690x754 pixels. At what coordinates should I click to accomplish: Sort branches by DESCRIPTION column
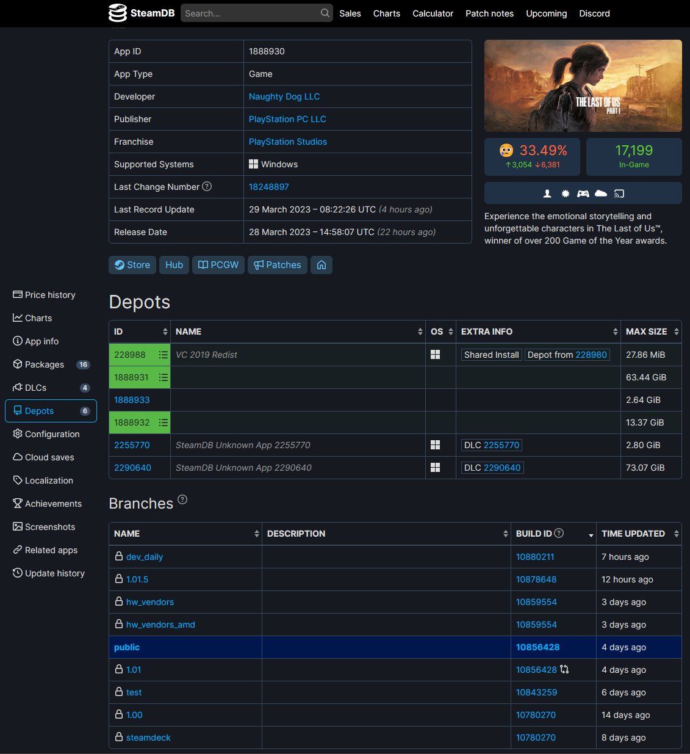386,534
